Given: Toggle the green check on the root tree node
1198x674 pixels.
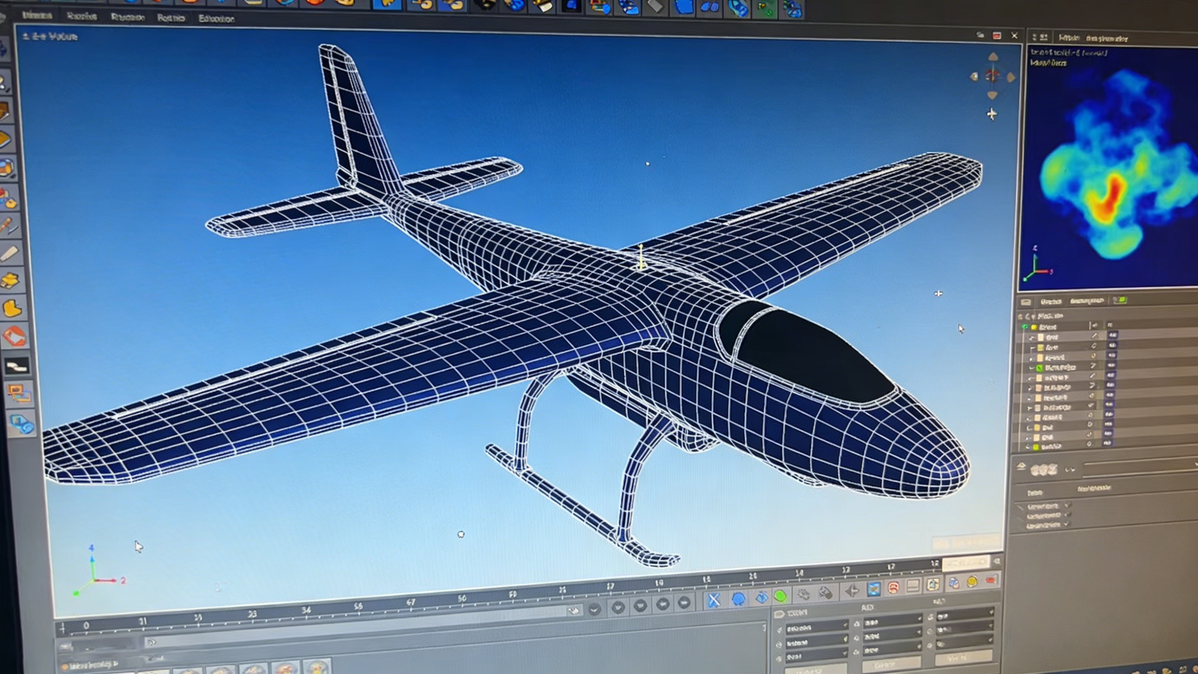Looking at the screenshot, I should pos(1025,327).
